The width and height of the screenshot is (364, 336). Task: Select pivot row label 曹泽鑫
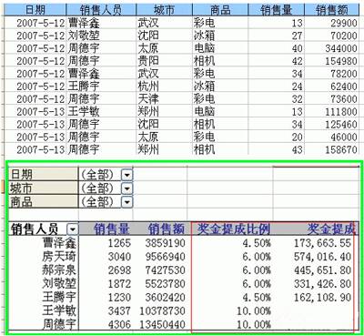pyautogui.click(x=59, y=243)
